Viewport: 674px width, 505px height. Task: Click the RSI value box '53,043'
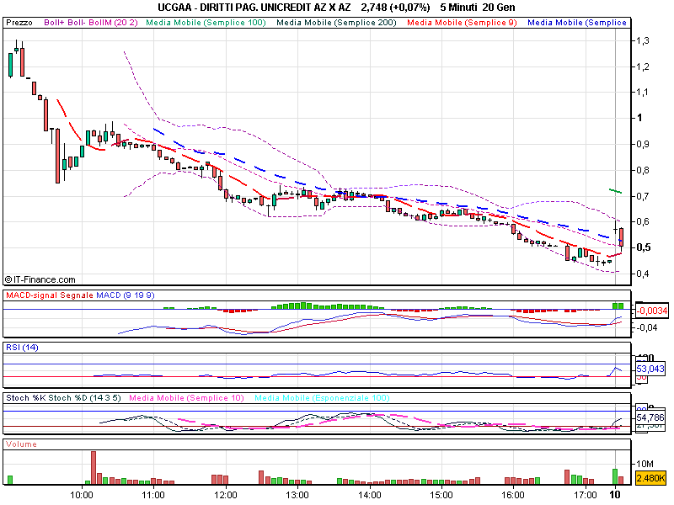point(650,369)
